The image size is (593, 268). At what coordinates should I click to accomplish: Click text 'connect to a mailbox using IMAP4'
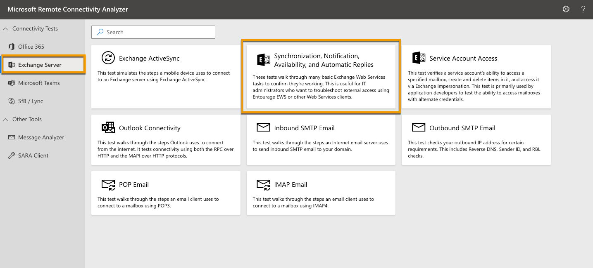click(291, 206)
